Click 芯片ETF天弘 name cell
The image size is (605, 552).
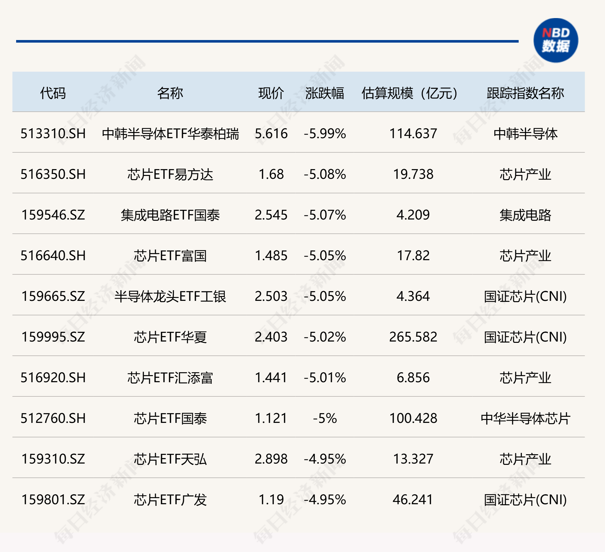pyautogui.click(x=170, y=459)
